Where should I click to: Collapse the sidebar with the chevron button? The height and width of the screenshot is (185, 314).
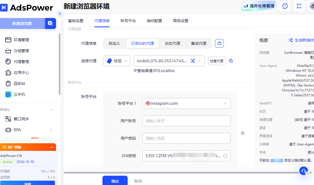60,14
